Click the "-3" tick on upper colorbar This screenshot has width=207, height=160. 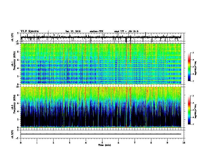[193, 53]
